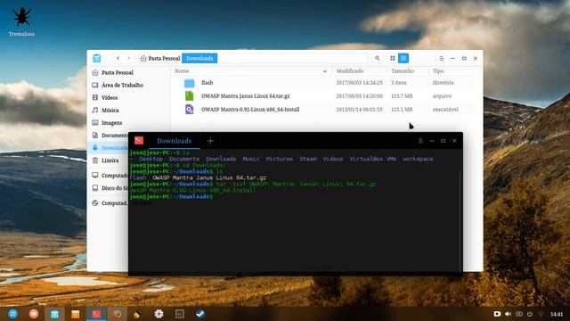
Task: Add a new terminal tab
Action: [210, 141]
